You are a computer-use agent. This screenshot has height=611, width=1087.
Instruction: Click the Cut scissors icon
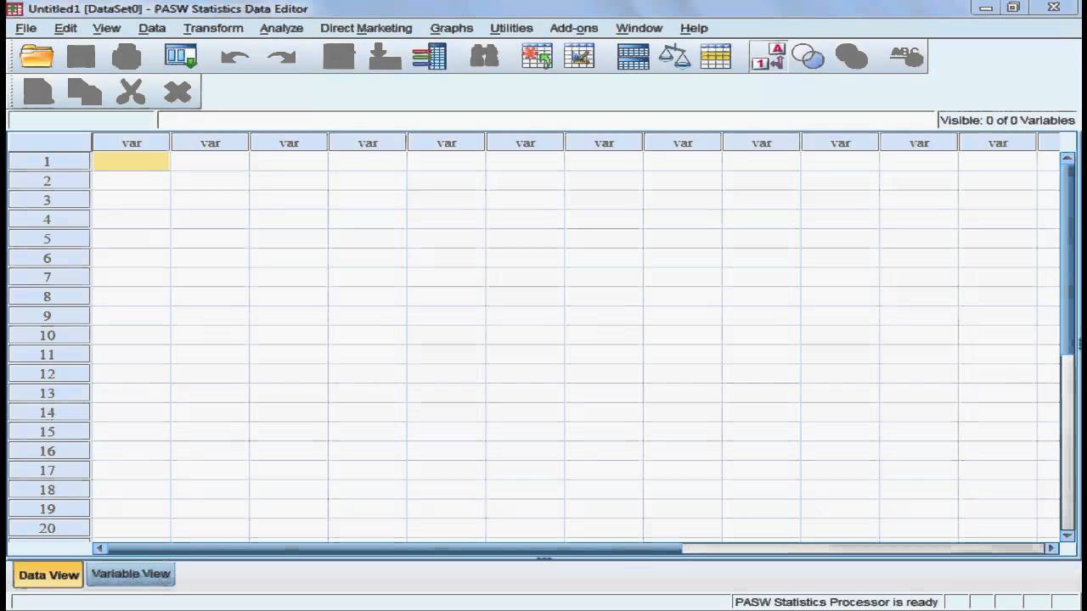click(x=131, y=92)
